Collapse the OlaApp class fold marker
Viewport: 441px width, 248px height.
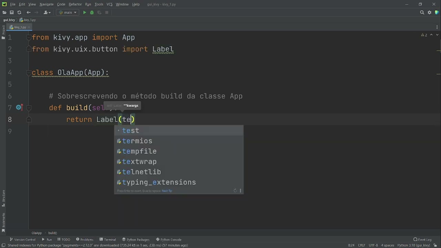pos(29,72)
